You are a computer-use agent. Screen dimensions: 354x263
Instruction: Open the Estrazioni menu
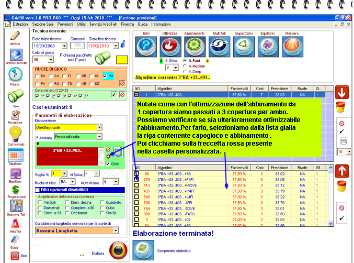[20, 24]
